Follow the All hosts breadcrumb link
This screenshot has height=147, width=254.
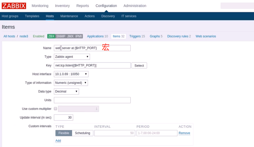[x=9, y=36]
